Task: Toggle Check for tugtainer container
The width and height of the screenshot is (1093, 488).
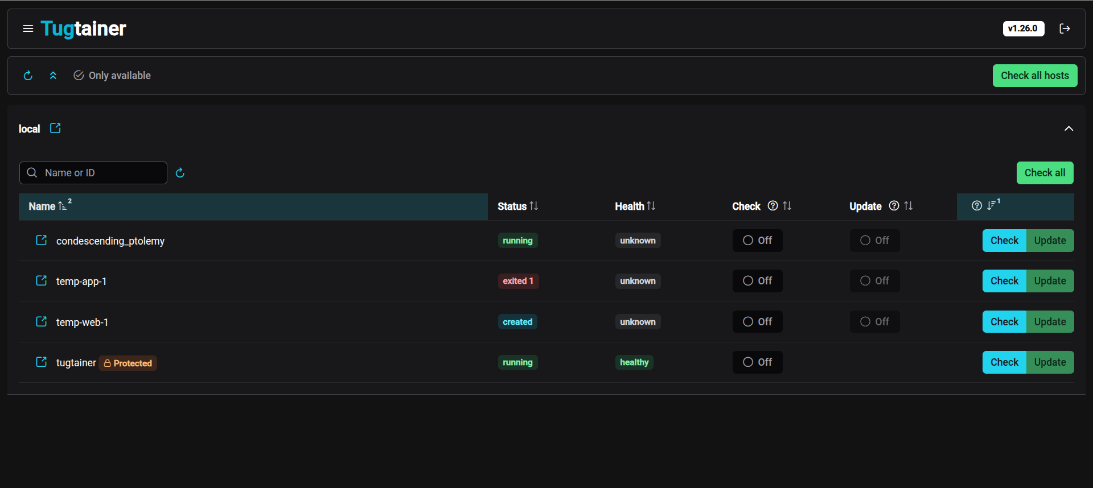Action: (757, 362)
